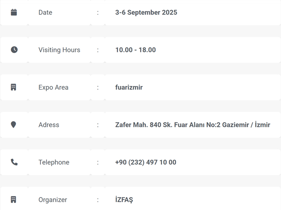Select the Adress label text

[49, 125]
